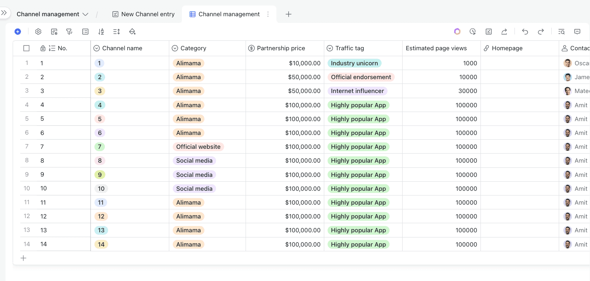Image resolution: width=590 pixels, height=281 pixels.
Task: Select the $50,000.00 cell in row 2
Action: coord(285,77)
